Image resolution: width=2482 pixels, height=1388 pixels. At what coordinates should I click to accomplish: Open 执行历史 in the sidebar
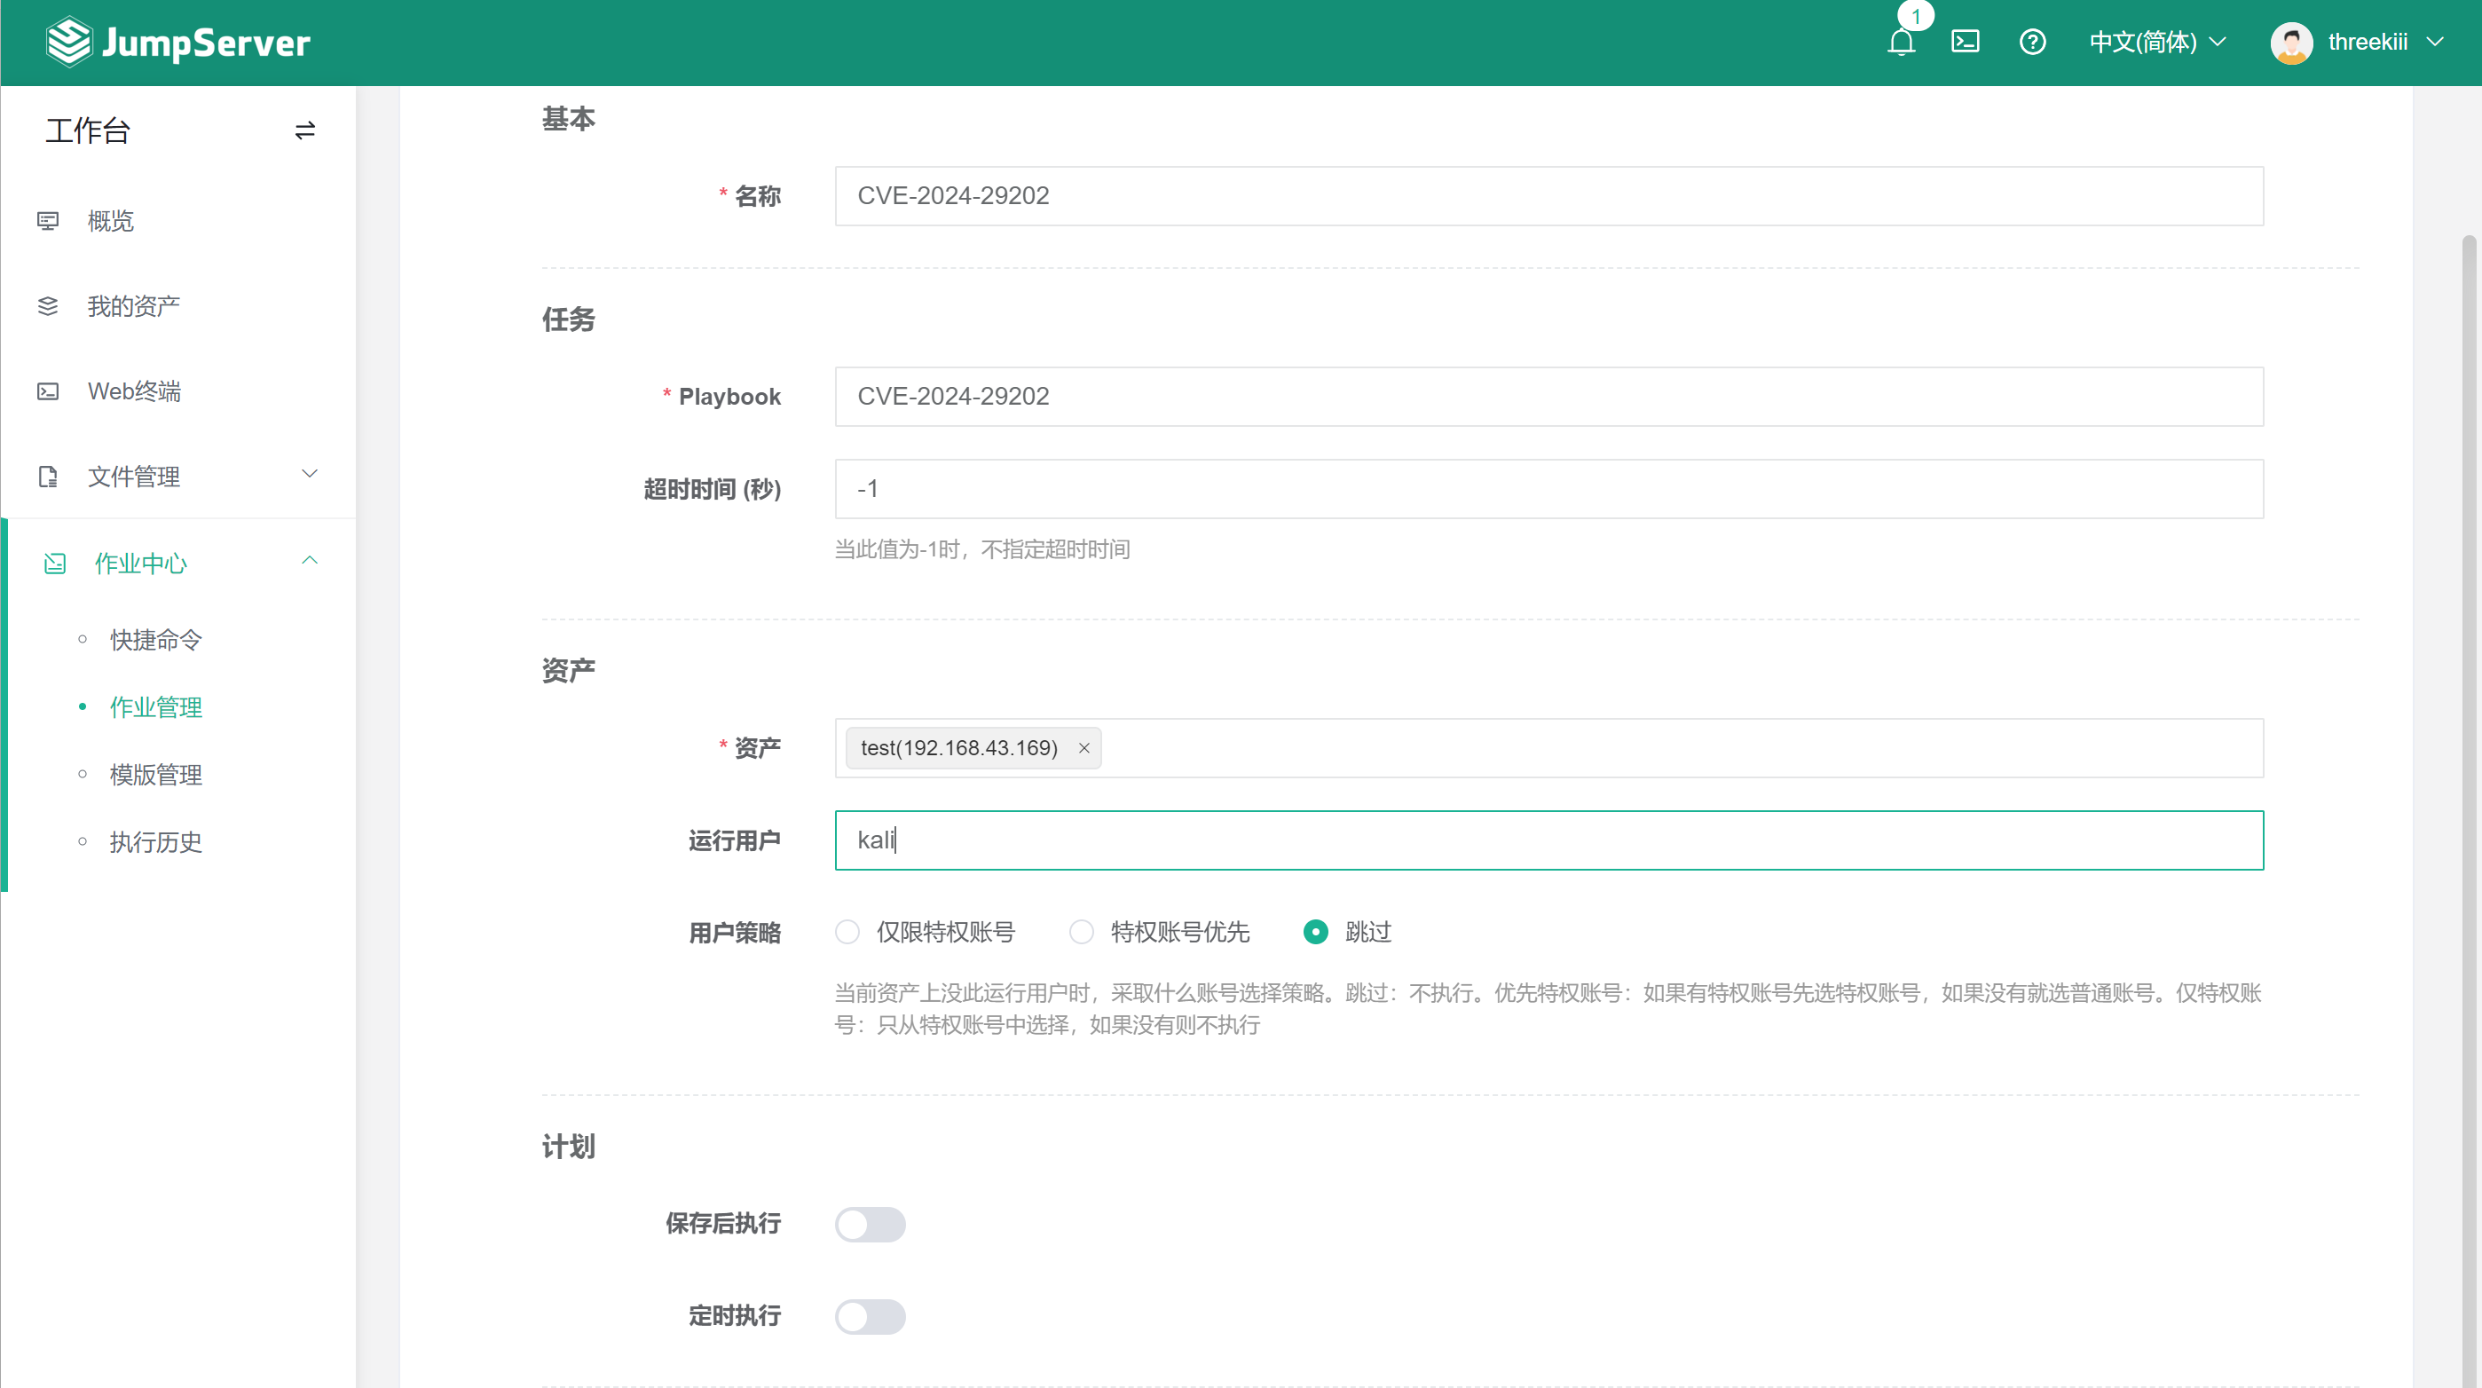[x=155, y=842]
